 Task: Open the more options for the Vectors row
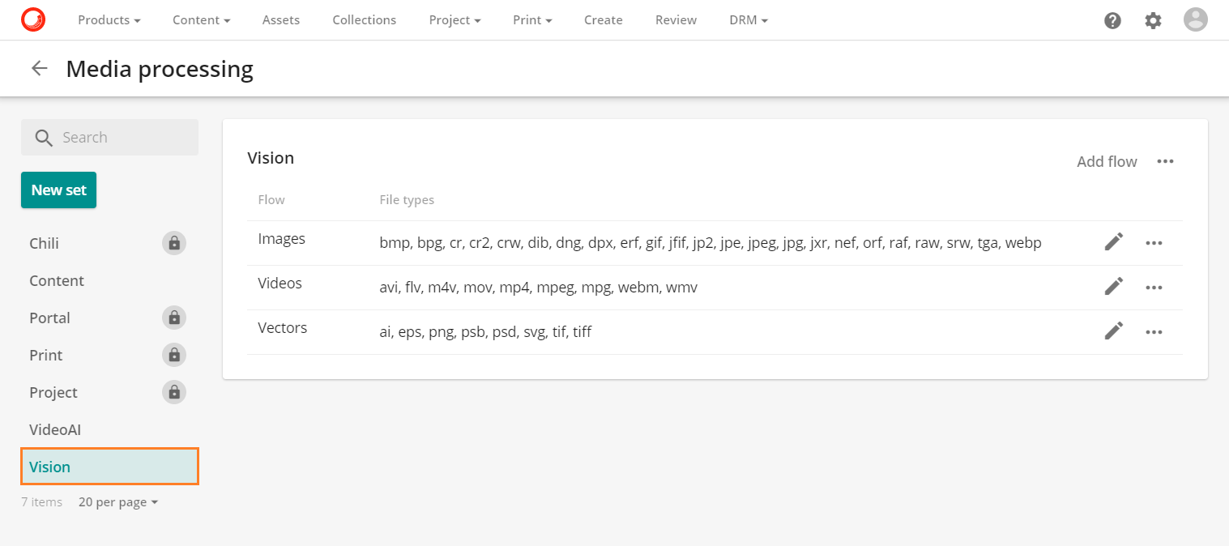click(x=1154, y=331)
